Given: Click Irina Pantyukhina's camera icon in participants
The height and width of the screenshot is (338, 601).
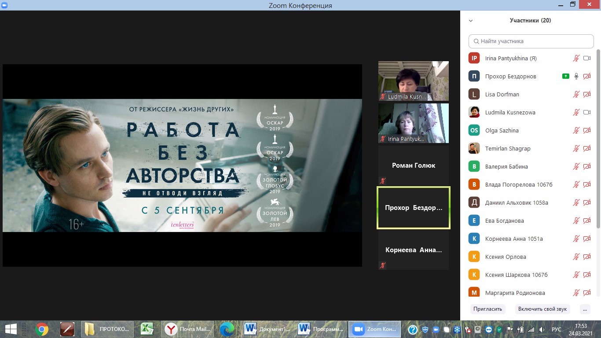Looking at the screenshot, I should [586, 58].
